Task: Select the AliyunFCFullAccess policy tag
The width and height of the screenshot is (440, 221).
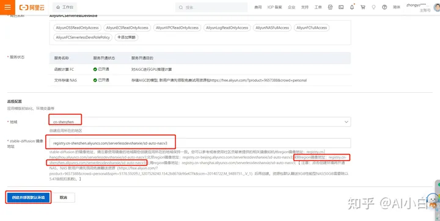Action: [312, 27]
